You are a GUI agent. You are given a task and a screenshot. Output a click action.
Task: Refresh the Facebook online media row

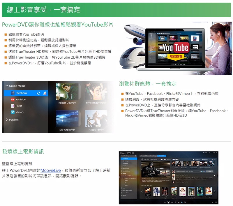pyautogui.click(x=38, y=93)
